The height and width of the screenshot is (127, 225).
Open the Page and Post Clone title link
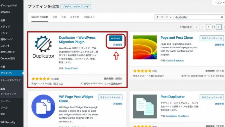pyautogui.click(x=177, y=38)
